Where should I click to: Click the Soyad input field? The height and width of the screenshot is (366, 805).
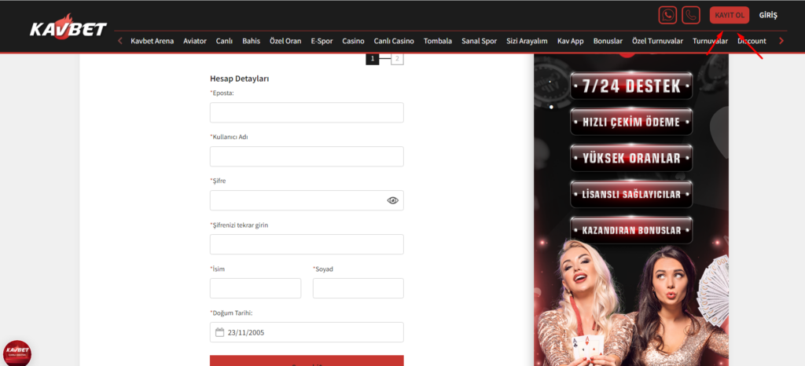click(358, 288)
